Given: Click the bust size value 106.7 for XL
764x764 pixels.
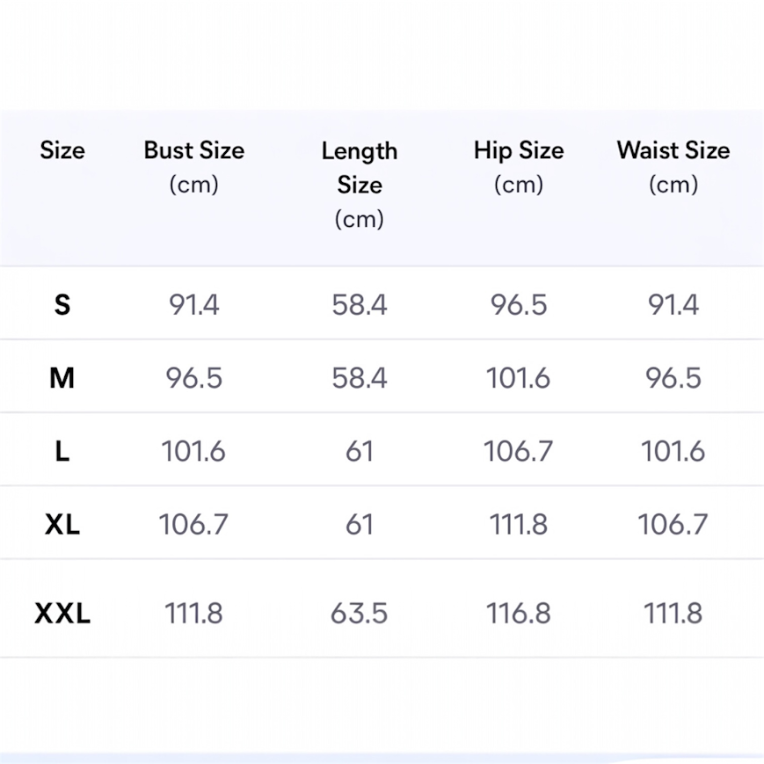Looking at the screenshot, I should coord(193,525).
